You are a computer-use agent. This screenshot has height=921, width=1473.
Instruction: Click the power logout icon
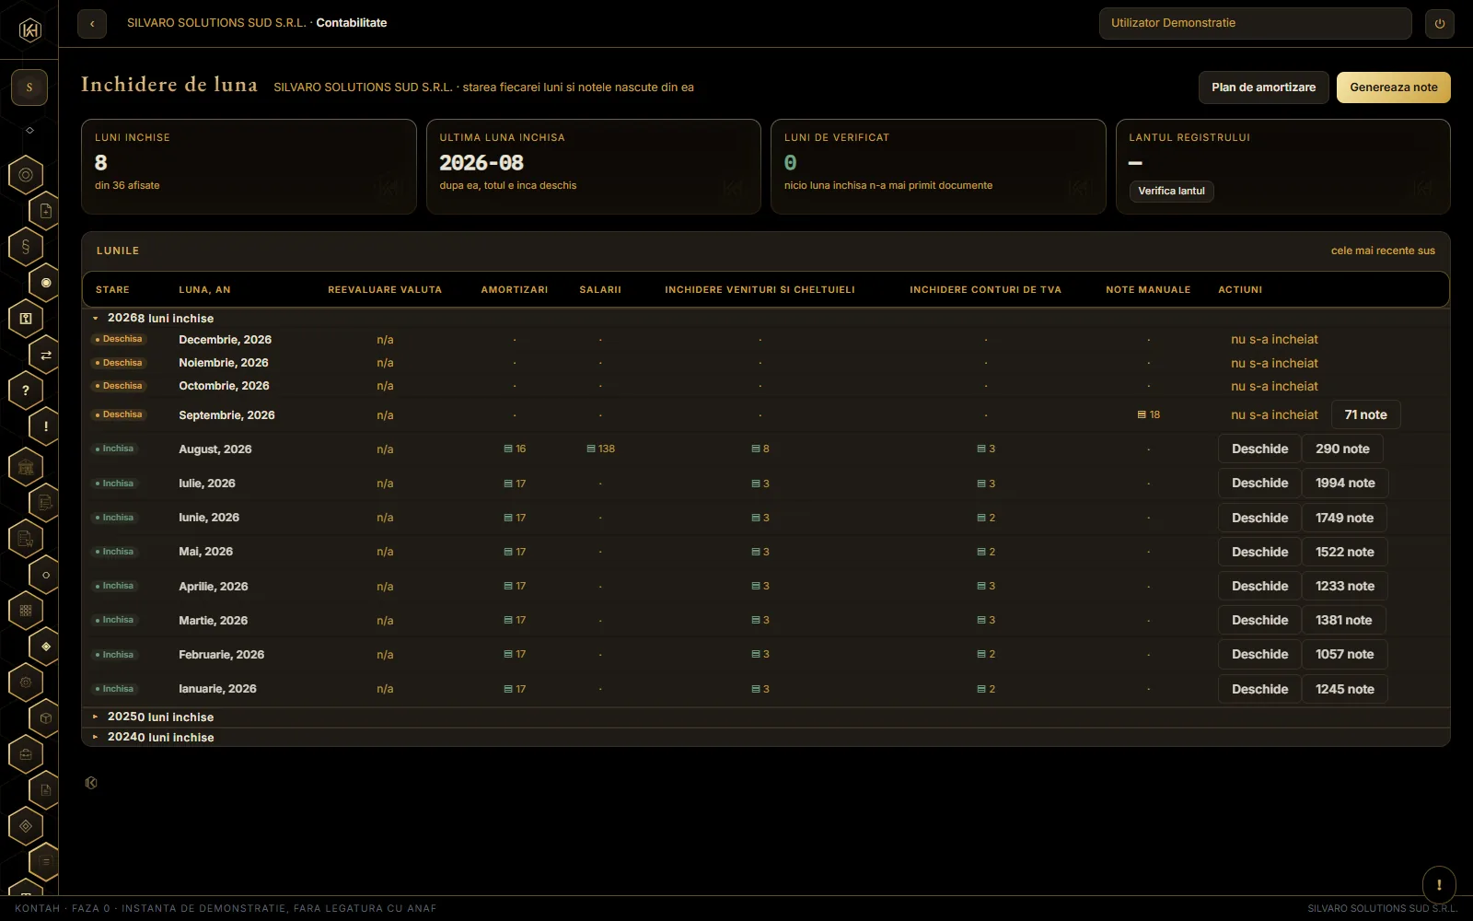point(1440,23)
